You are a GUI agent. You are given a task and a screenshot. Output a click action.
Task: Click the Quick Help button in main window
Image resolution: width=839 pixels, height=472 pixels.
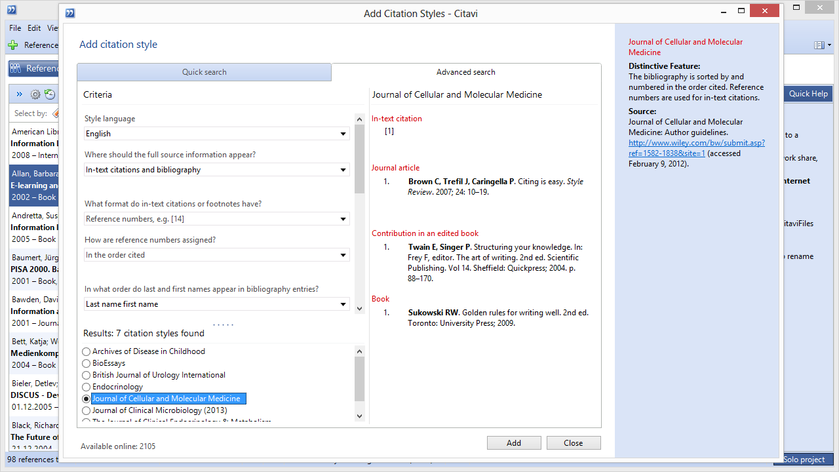pos(808,94)
